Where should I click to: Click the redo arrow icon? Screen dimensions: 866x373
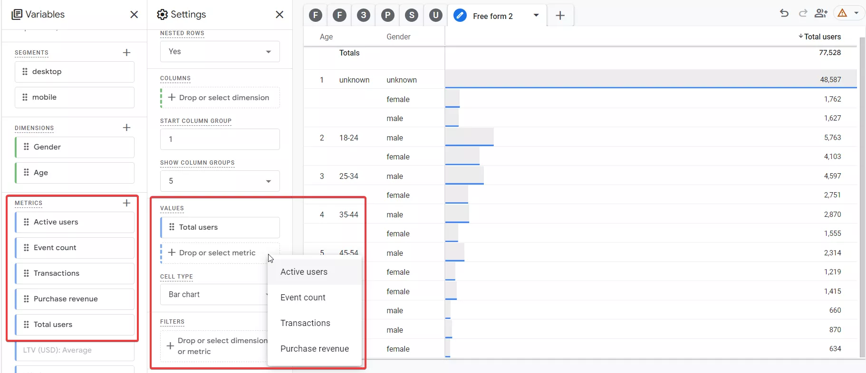[x=803, y=13]
